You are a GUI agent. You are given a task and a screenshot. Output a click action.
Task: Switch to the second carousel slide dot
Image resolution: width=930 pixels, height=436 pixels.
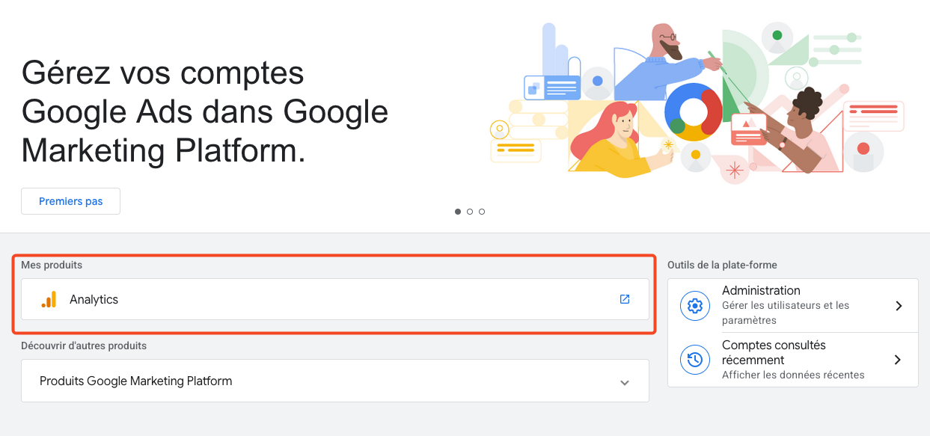[470, 212]
